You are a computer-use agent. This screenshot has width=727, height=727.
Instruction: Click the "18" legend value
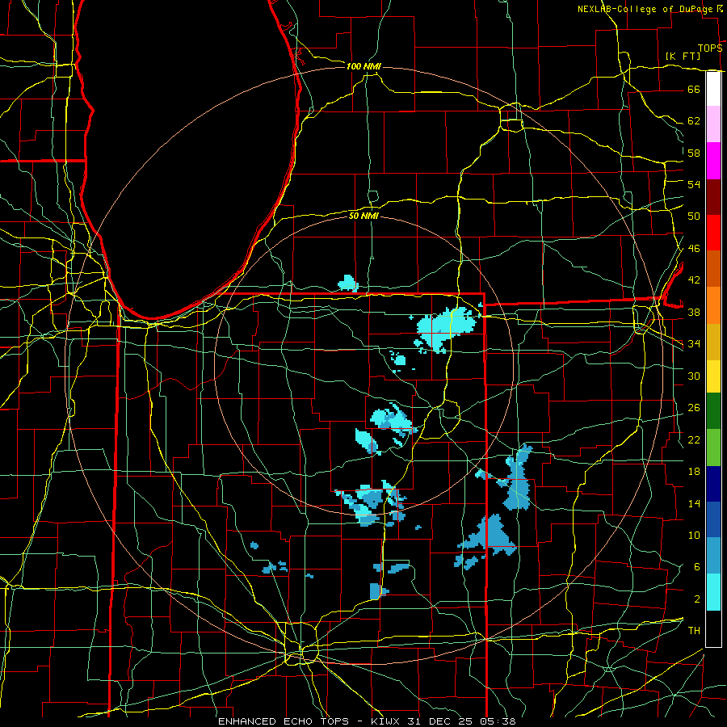point(694,472)
